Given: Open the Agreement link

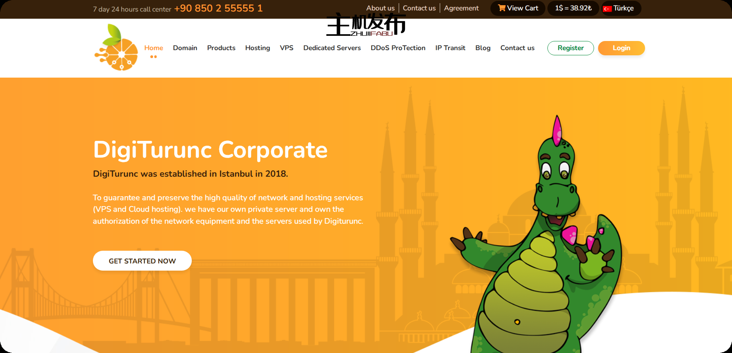Looking at the screenshot, I should point(461,8).
